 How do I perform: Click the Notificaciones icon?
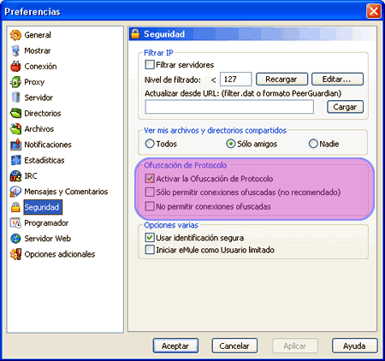coord(15,145)
